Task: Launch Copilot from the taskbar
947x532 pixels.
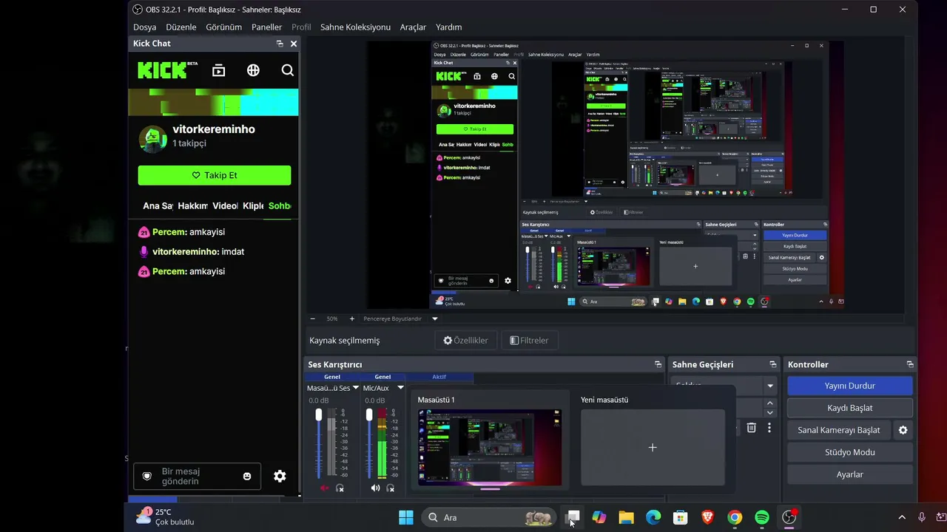Action: point(599,517)
